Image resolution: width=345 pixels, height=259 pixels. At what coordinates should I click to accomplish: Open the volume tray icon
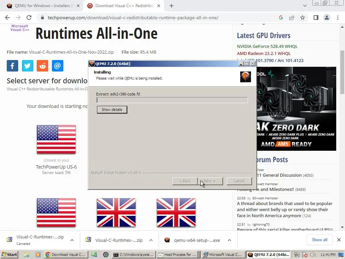(313, 255)
